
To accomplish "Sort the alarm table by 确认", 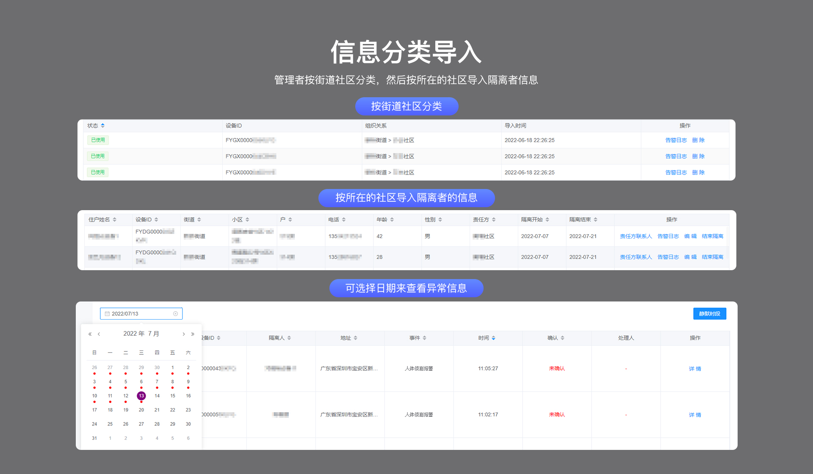I will (563, 338).
